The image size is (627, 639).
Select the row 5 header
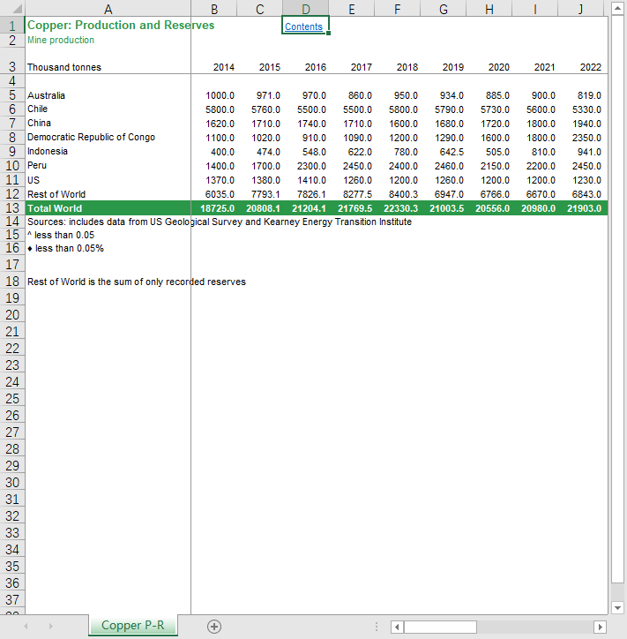tap(12, 95)
